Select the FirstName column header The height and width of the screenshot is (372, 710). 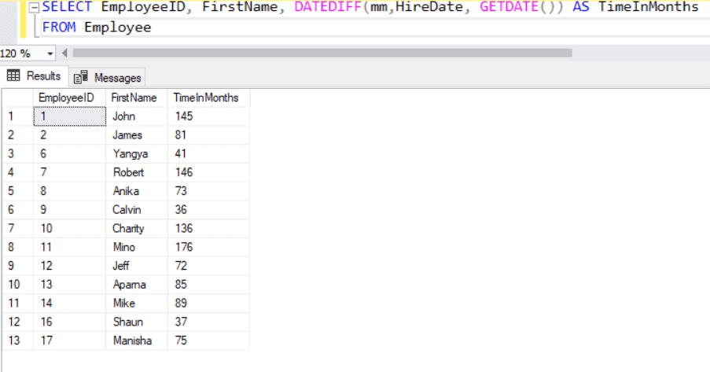(x=134, y=98)
